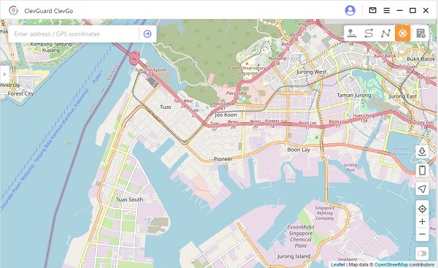Minimize the ClevGo window
The image size is (438, 268).
coord(400,11)
